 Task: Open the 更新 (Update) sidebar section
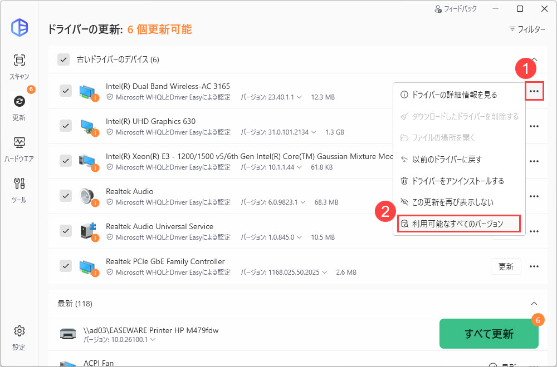pos(19,107)
